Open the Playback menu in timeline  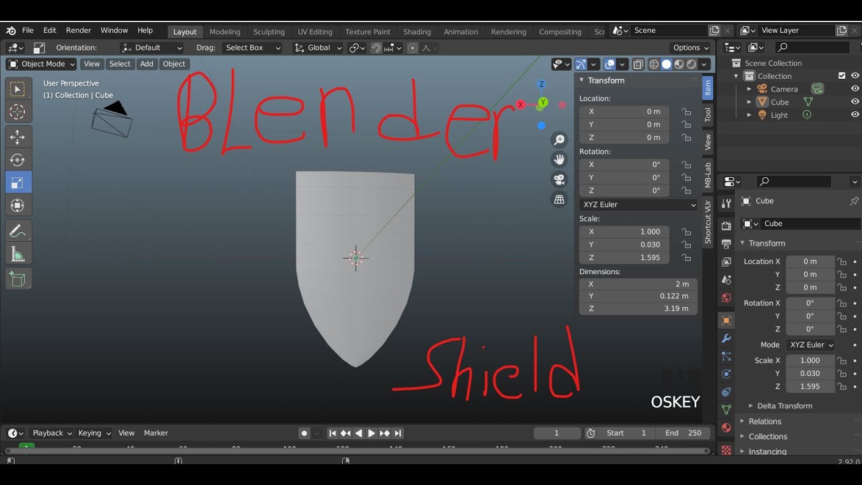click(x=52, y=433)
